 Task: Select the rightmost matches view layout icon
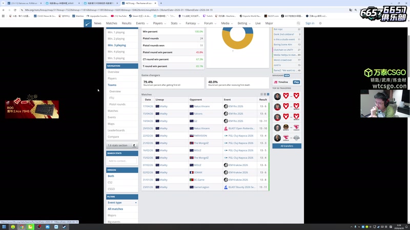tap(268, 95)
